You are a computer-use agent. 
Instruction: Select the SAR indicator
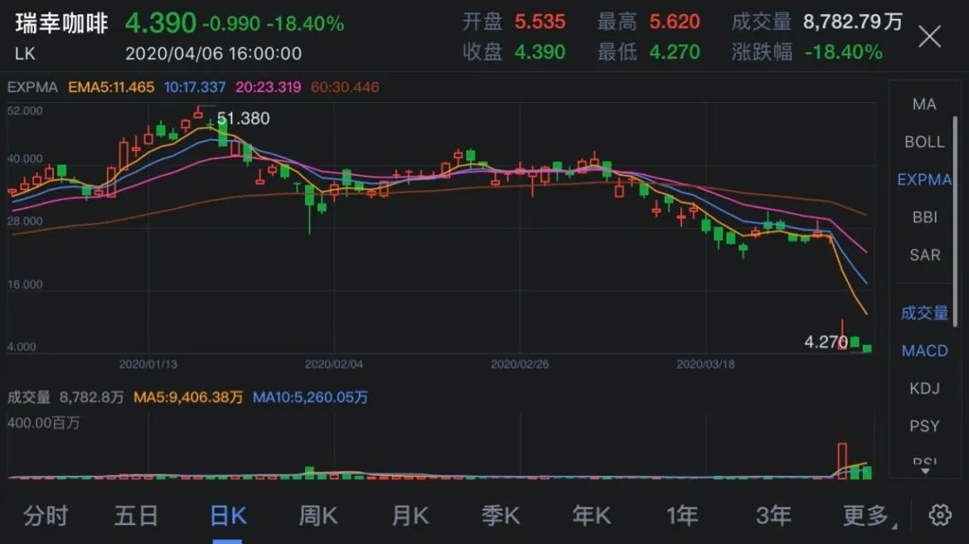924,255
